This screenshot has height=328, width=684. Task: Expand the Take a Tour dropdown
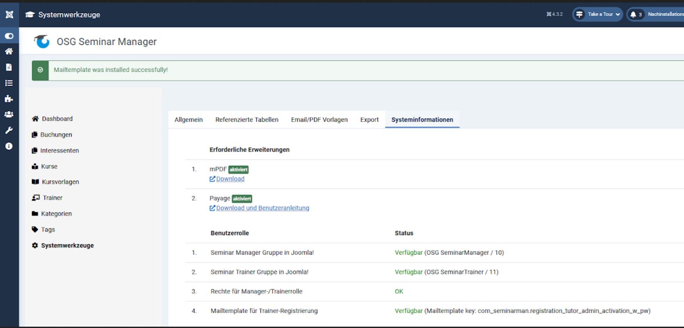(598, 14)
